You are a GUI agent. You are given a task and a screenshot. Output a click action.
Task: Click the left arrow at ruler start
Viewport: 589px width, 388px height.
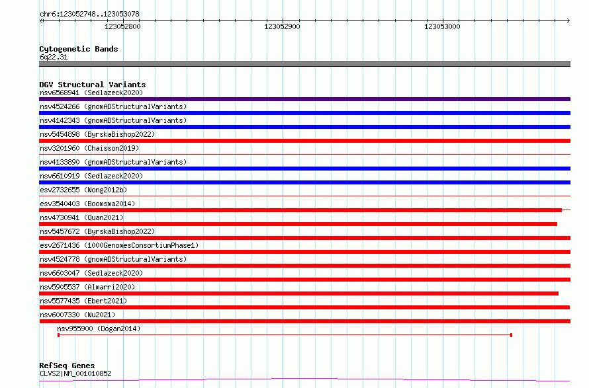click(41, 20)
